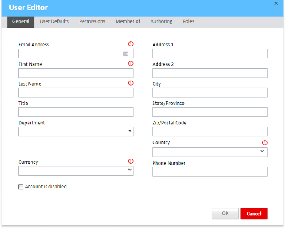Open the Country dropdown list

tap(210, 152)
